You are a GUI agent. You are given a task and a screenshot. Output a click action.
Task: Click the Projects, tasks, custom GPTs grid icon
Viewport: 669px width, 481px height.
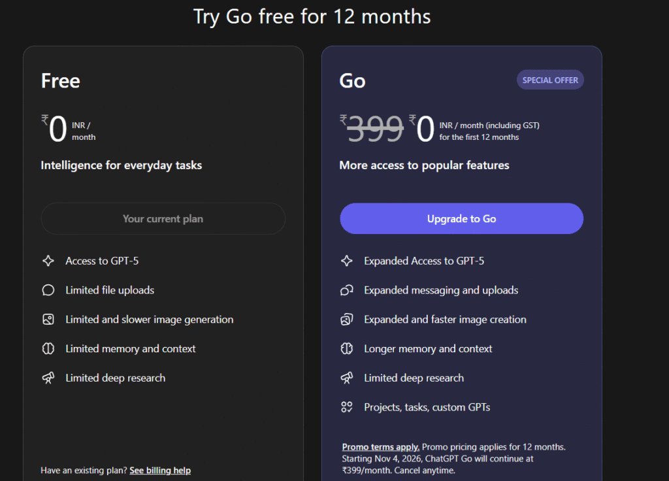(x=346, y=406)
